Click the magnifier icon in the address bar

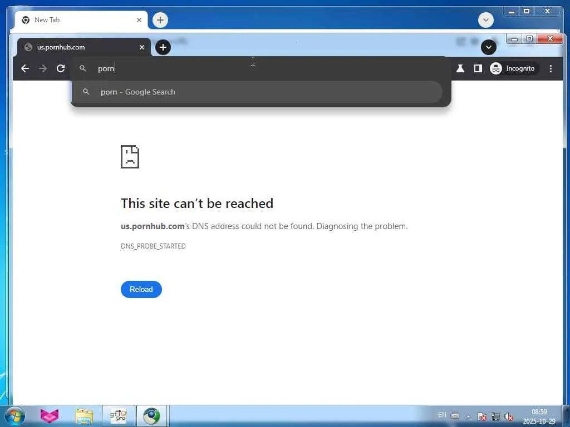(83, 68)
